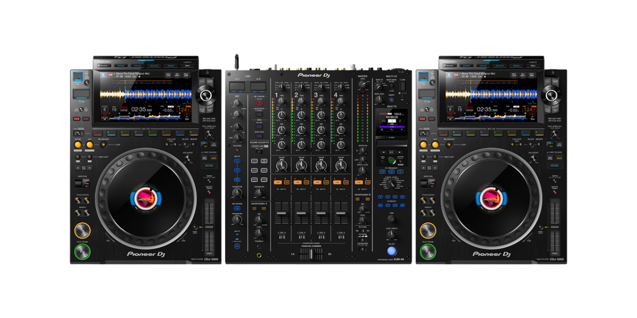Adjust channel 2 TRIM knob on mixer

pos(301,100)
